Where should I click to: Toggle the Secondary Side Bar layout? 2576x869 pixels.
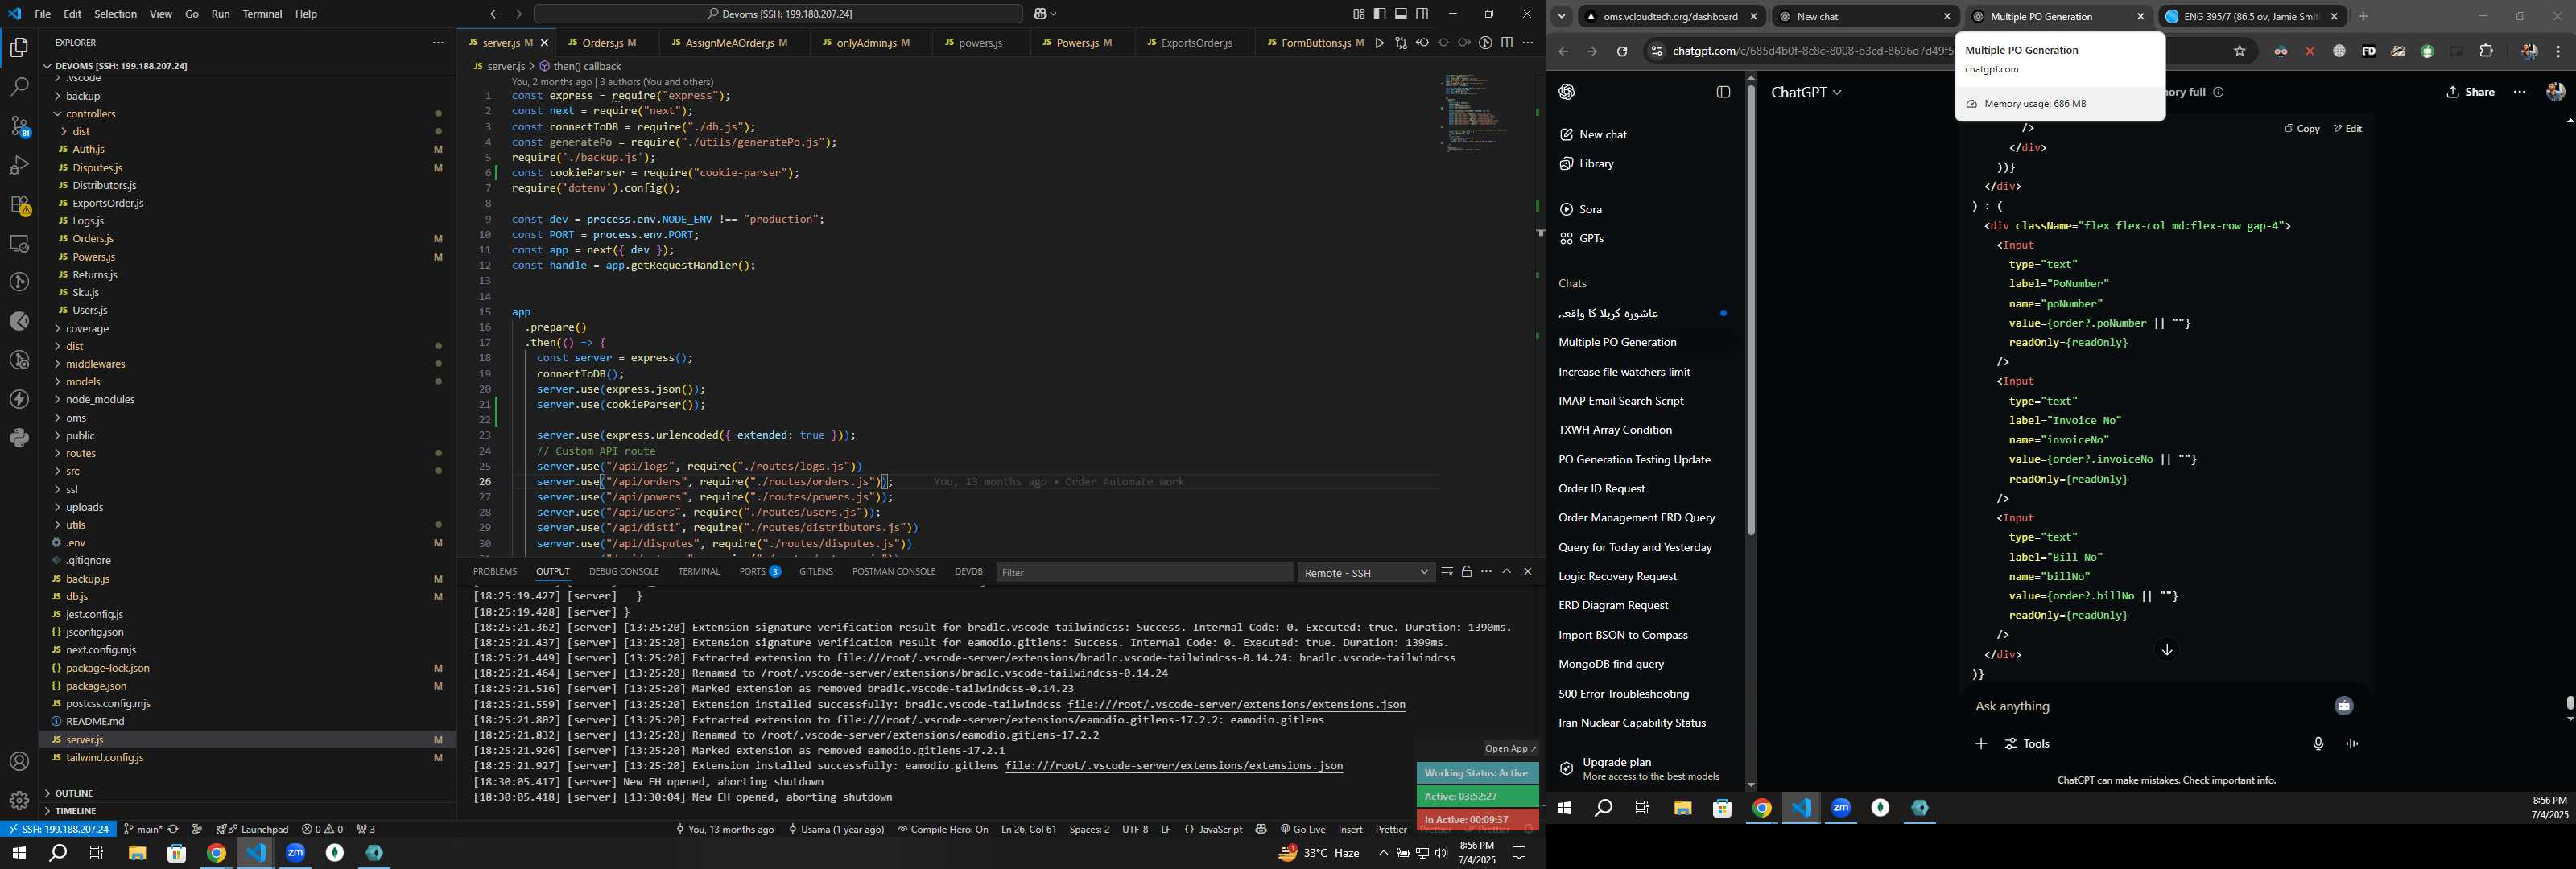(1422, 14)
